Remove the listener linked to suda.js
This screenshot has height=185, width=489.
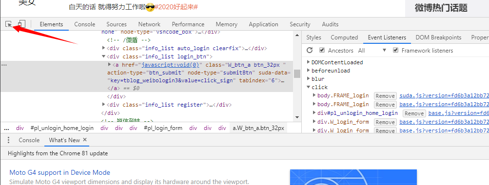pyautogui.click(x=385, y=96)
